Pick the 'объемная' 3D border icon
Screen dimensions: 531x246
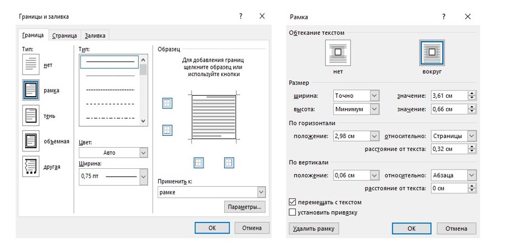point(31,141)
